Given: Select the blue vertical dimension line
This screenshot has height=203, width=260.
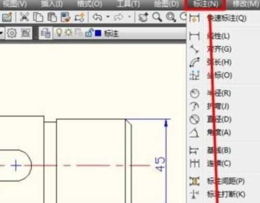Looking at the screenshot, I should click(x=166, y=161).
